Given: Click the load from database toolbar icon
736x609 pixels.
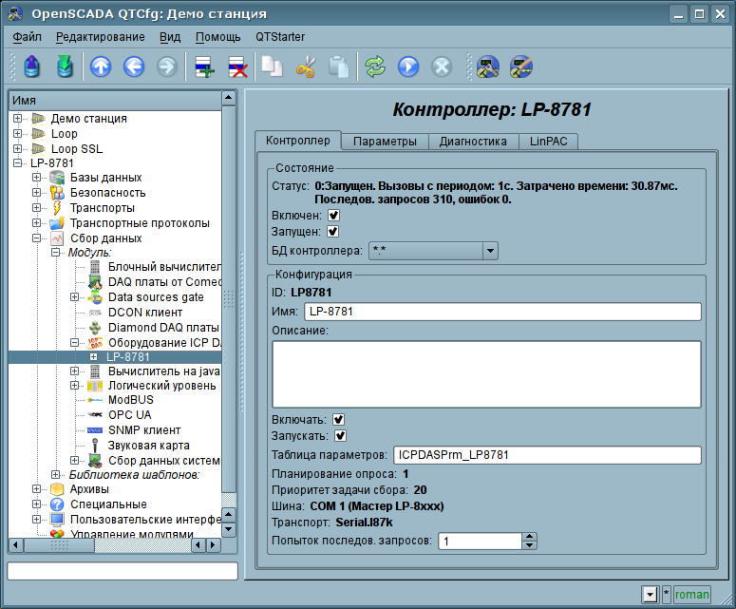Looking at the screenshot, I should click(32, 67).
